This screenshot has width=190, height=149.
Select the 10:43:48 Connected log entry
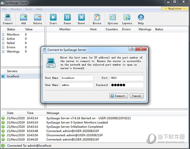[73, 131]
